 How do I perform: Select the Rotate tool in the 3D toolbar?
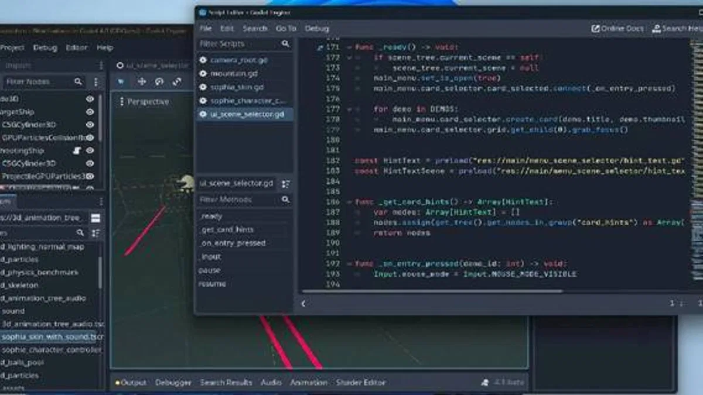click(159, 82)
